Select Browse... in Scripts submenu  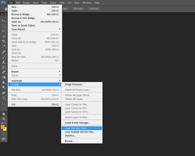pos(82,141)
